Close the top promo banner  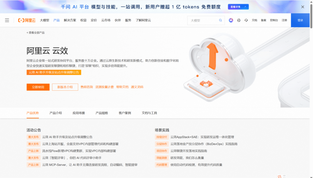(303, 7)
